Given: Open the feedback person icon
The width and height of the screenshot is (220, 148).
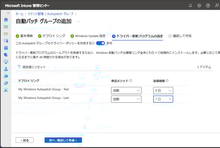Looking at the screenshot, I should (217, 5).
